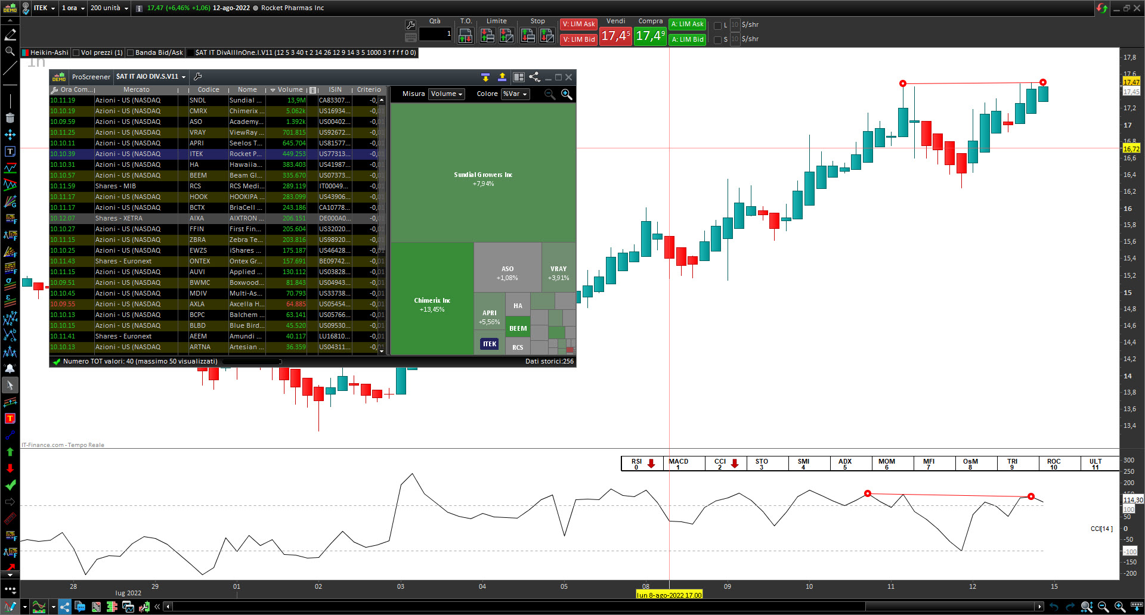Screen dimensions: 1145x615
Task: Click zoom-in magnifier at bottom right
Action: [1120, 607]
